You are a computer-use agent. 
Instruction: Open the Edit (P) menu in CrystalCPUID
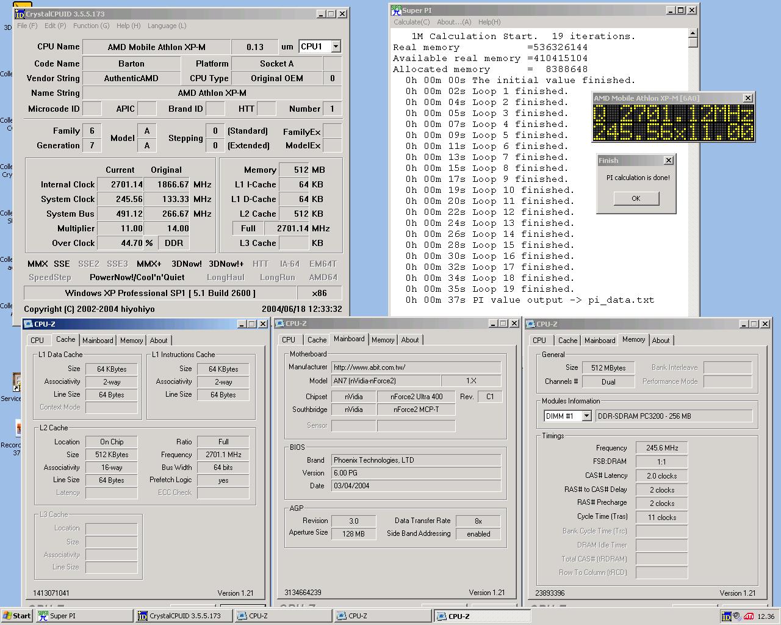coord(55,26)
